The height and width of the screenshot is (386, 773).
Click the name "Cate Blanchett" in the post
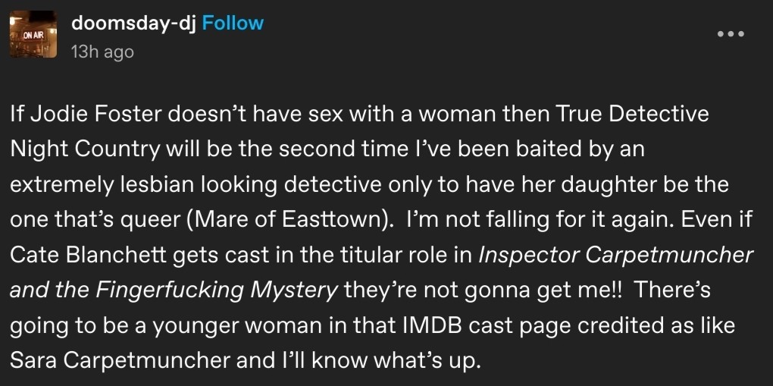coord(86,255)
